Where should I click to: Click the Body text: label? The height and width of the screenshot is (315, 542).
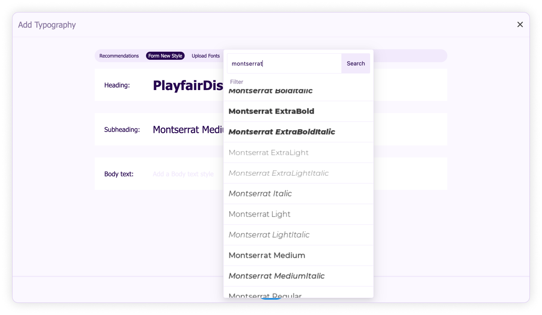119,174
